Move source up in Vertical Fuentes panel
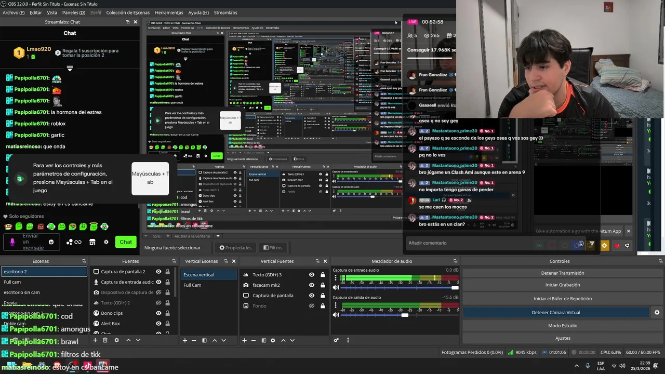The image size is (665, 374). click(283, 340)
